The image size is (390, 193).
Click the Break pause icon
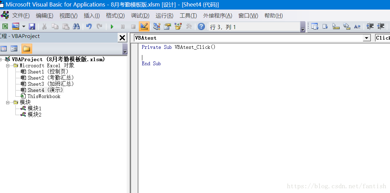[122, 27]
